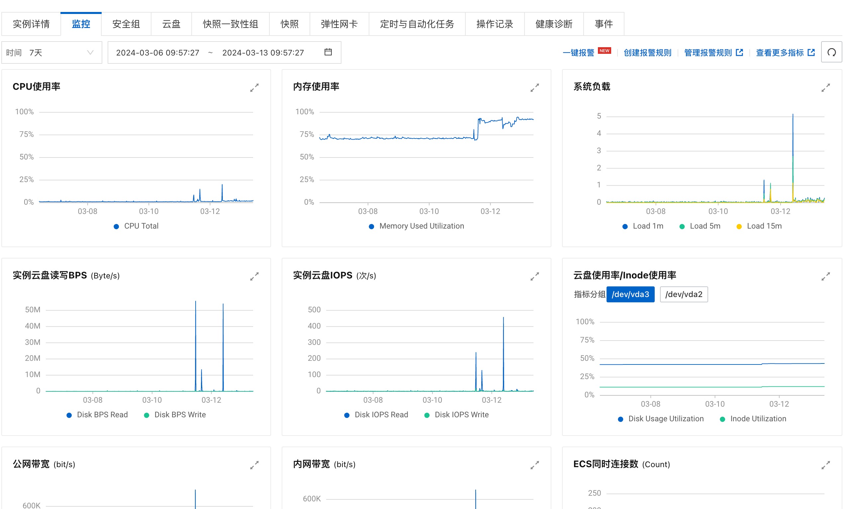Open the calendar date picker icon
This screenshot has width=851, height=509.
coord(328,52)
